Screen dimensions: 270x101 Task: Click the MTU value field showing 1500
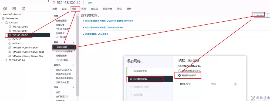[222, 84]
